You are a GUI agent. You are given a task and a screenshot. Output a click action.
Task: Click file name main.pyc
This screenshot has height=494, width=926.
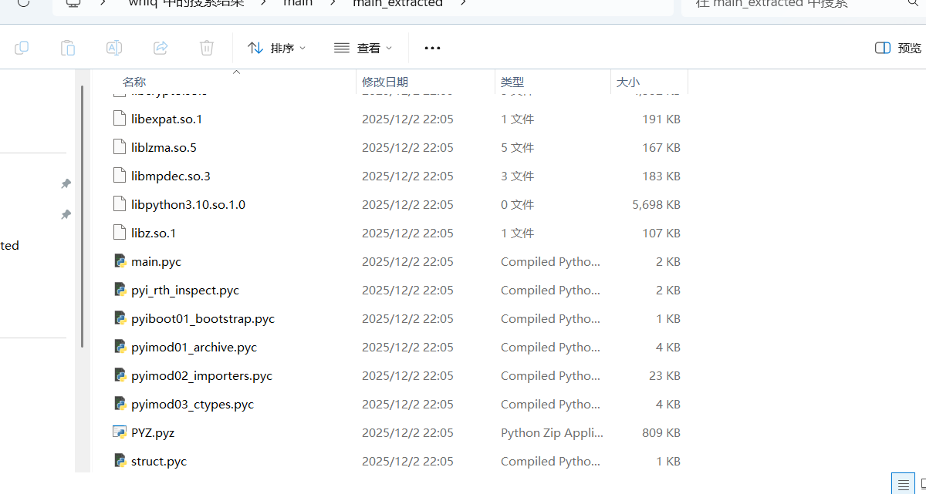pos(156,261)
